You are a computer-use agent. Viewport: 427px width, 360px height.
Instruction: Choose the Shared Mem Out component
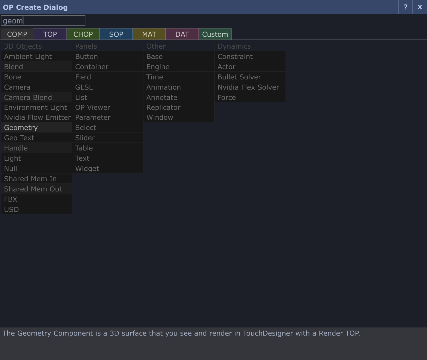[33, 189]
